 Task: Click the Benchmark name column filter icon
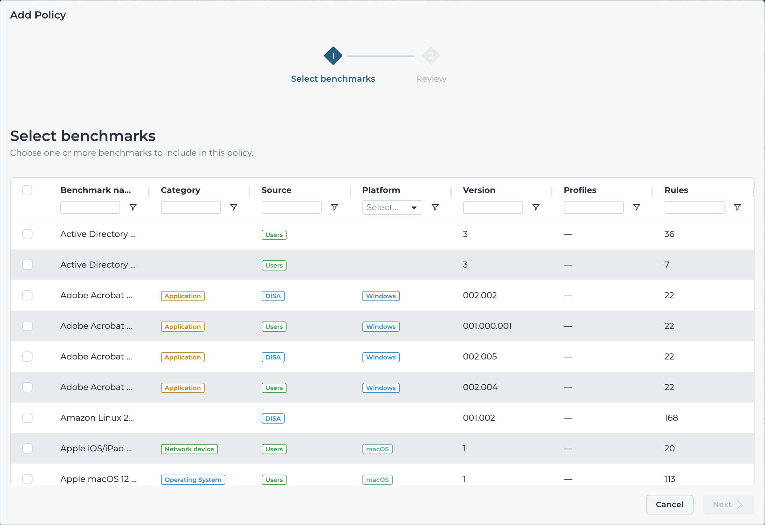click(133, 207)
